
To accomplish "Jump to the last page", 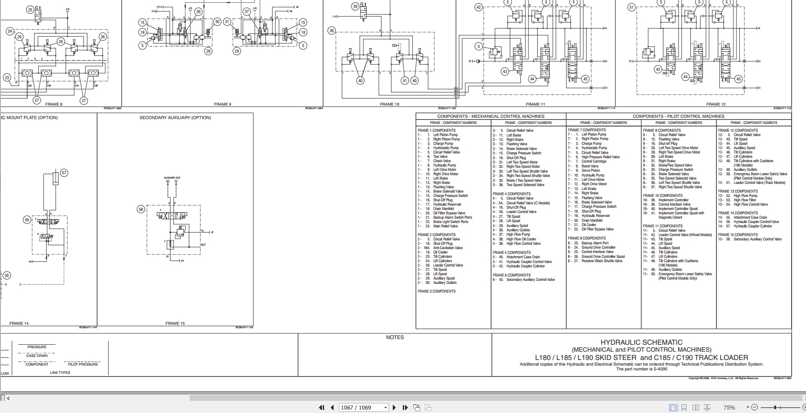I will coord(405,407).
